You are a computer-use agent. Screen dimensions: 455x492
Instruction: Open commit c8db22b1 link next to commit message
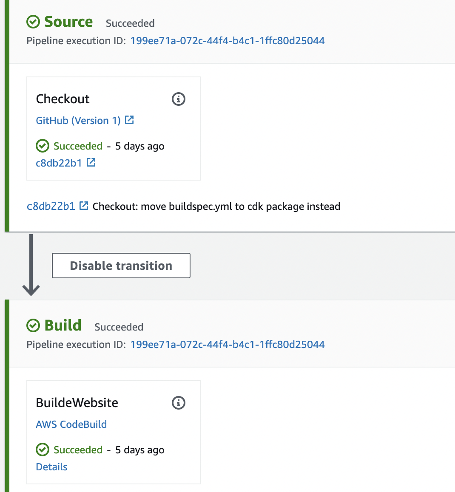pos(51,206)
